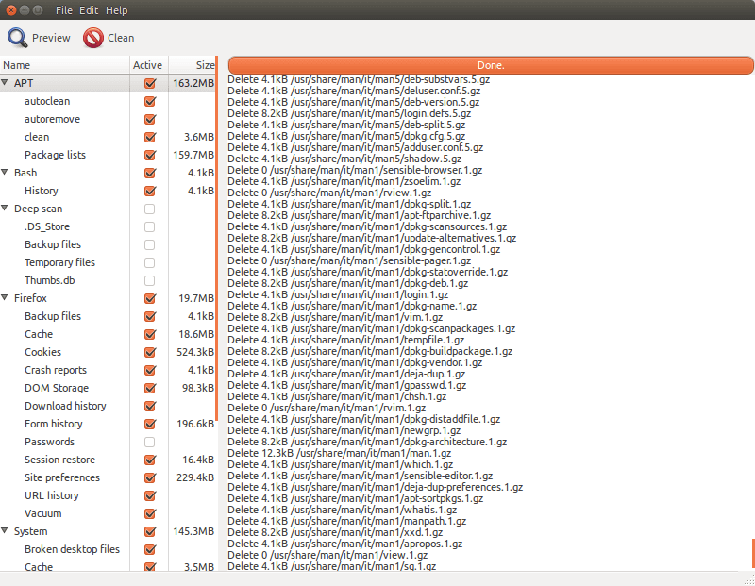Click the Size column header
The image size is (755, 586).
point(193,65)
